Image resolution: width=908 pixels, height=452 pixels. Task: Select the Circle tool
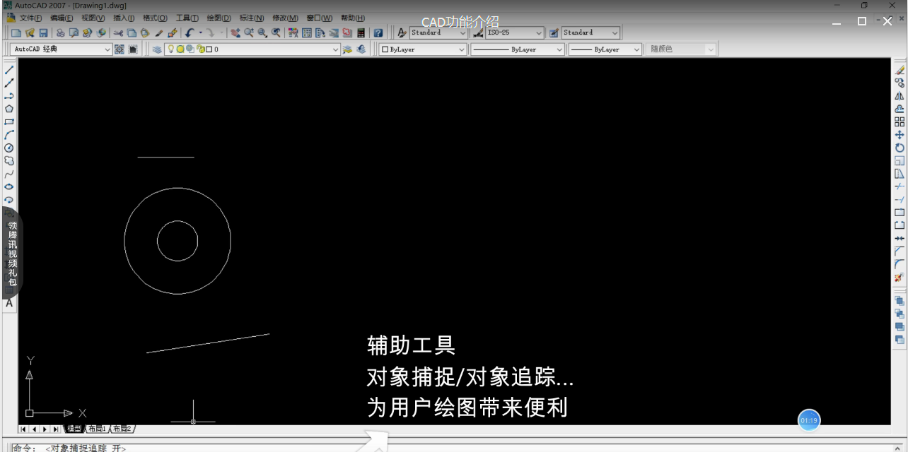click(8, 147)
